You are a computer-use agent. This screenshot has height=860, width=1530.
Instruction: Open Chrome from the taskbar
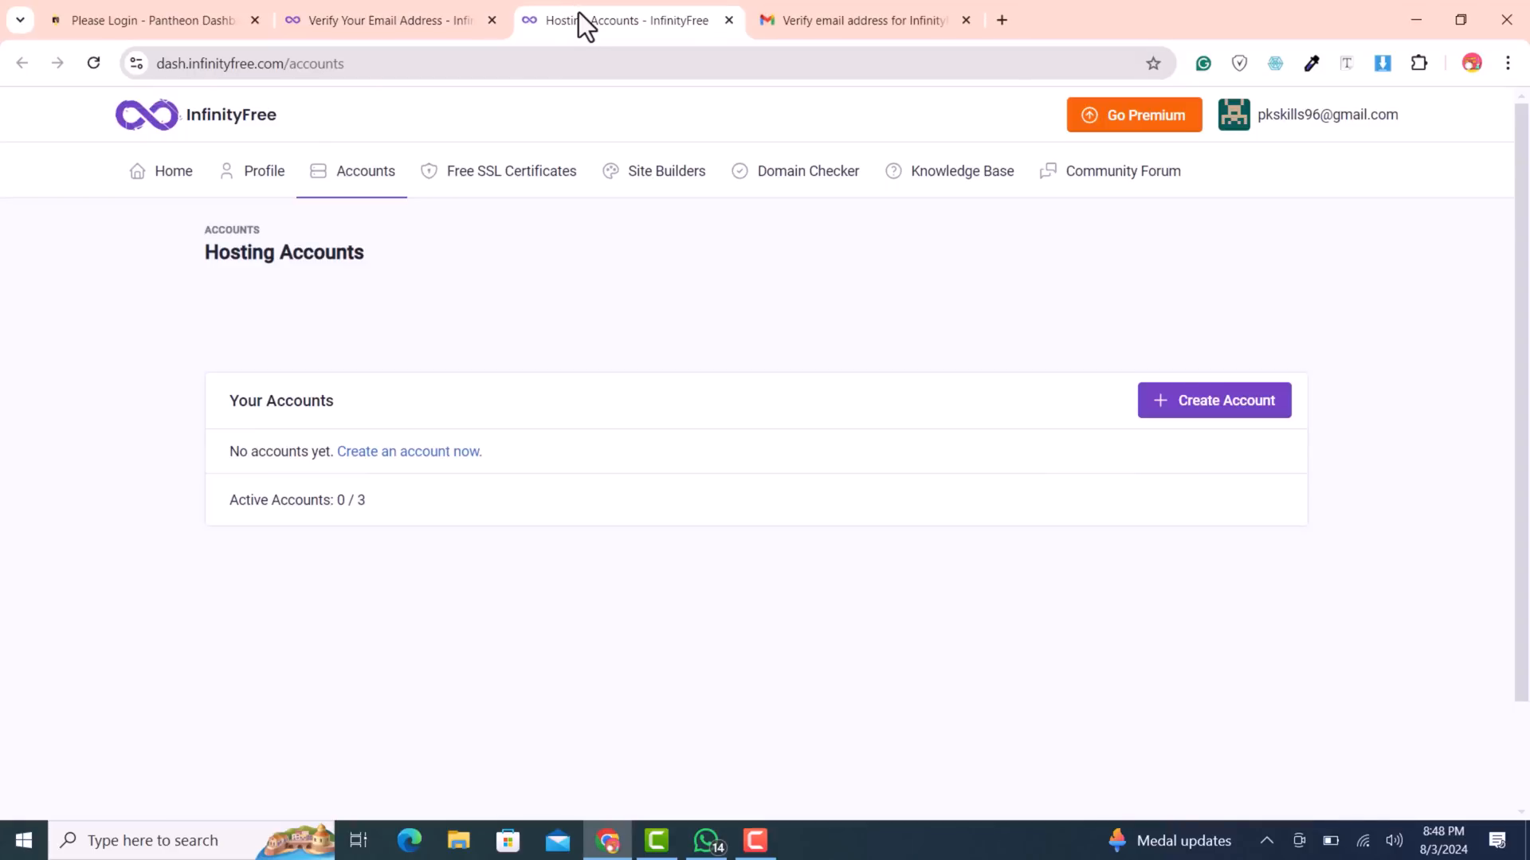coord(607,840)
